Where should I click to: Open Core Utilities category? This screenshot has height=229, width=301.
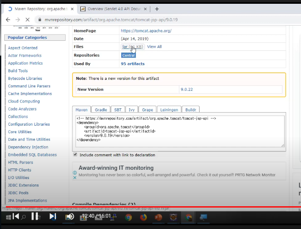click(x=20, y=132)
